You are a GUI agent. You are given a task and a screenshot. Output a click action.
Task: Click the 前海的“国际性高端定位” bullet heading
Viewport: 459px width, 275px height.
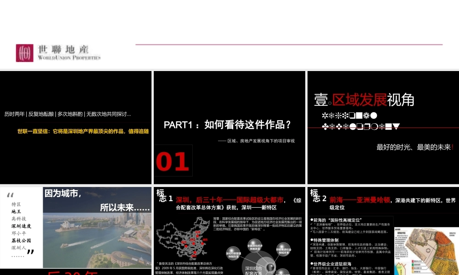(336, 220)
